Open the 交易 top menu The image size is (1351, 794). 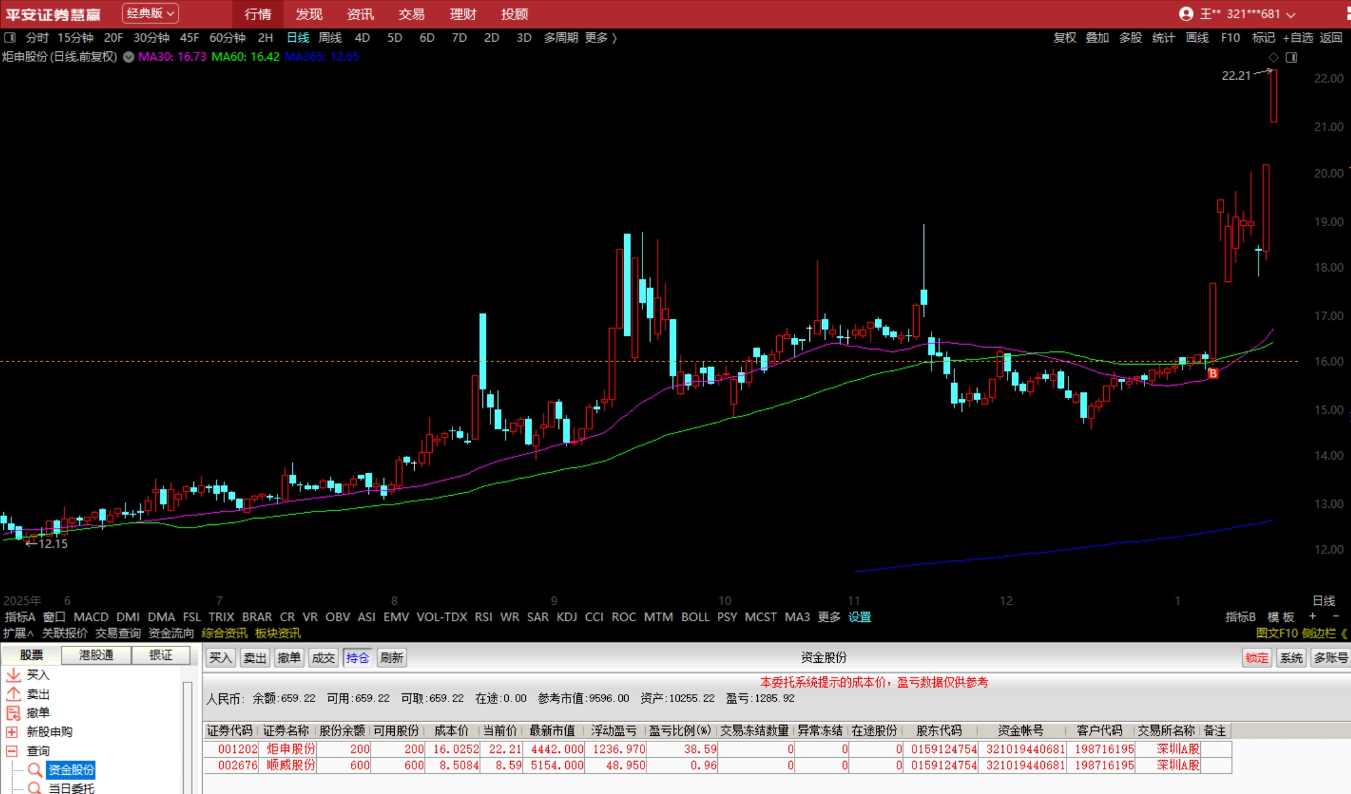(x=411, y=14)
